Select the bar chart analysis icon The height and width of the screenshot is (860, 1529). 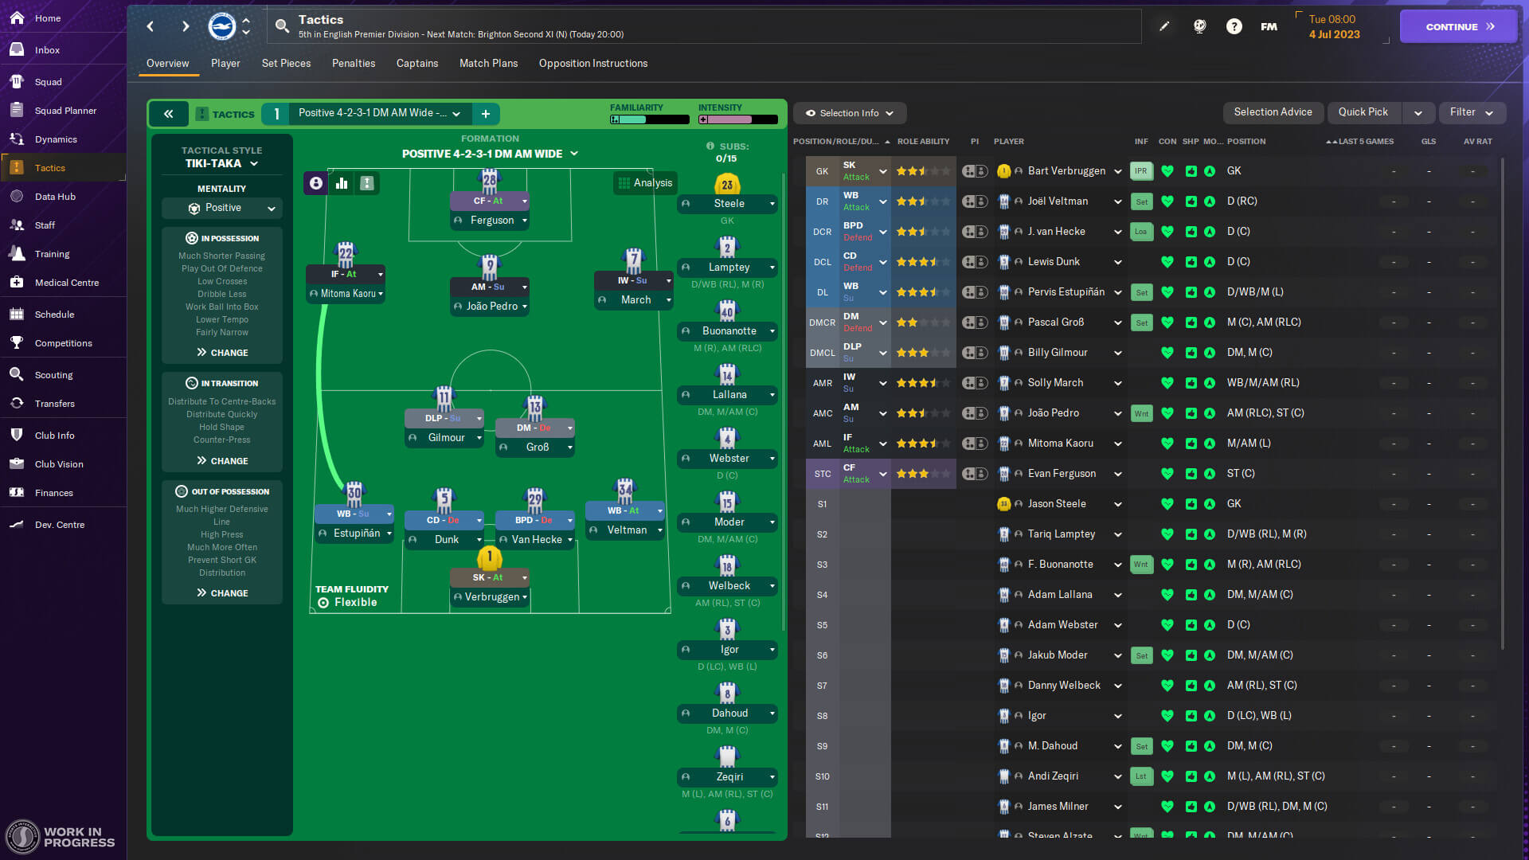(x=342, y=182)
